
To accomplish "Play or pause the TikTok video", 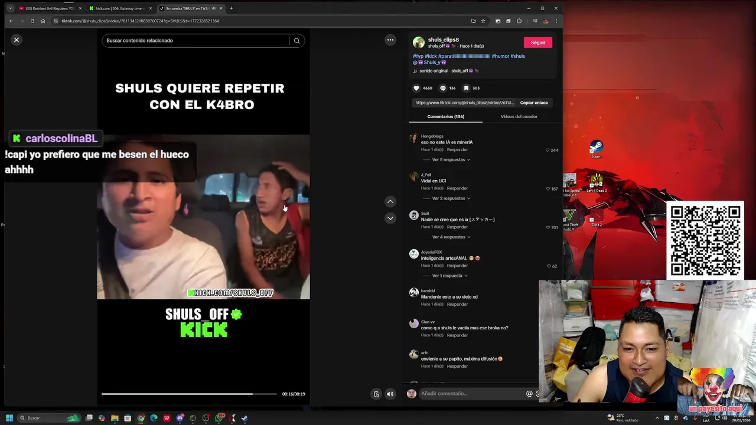I will [203, 217].
